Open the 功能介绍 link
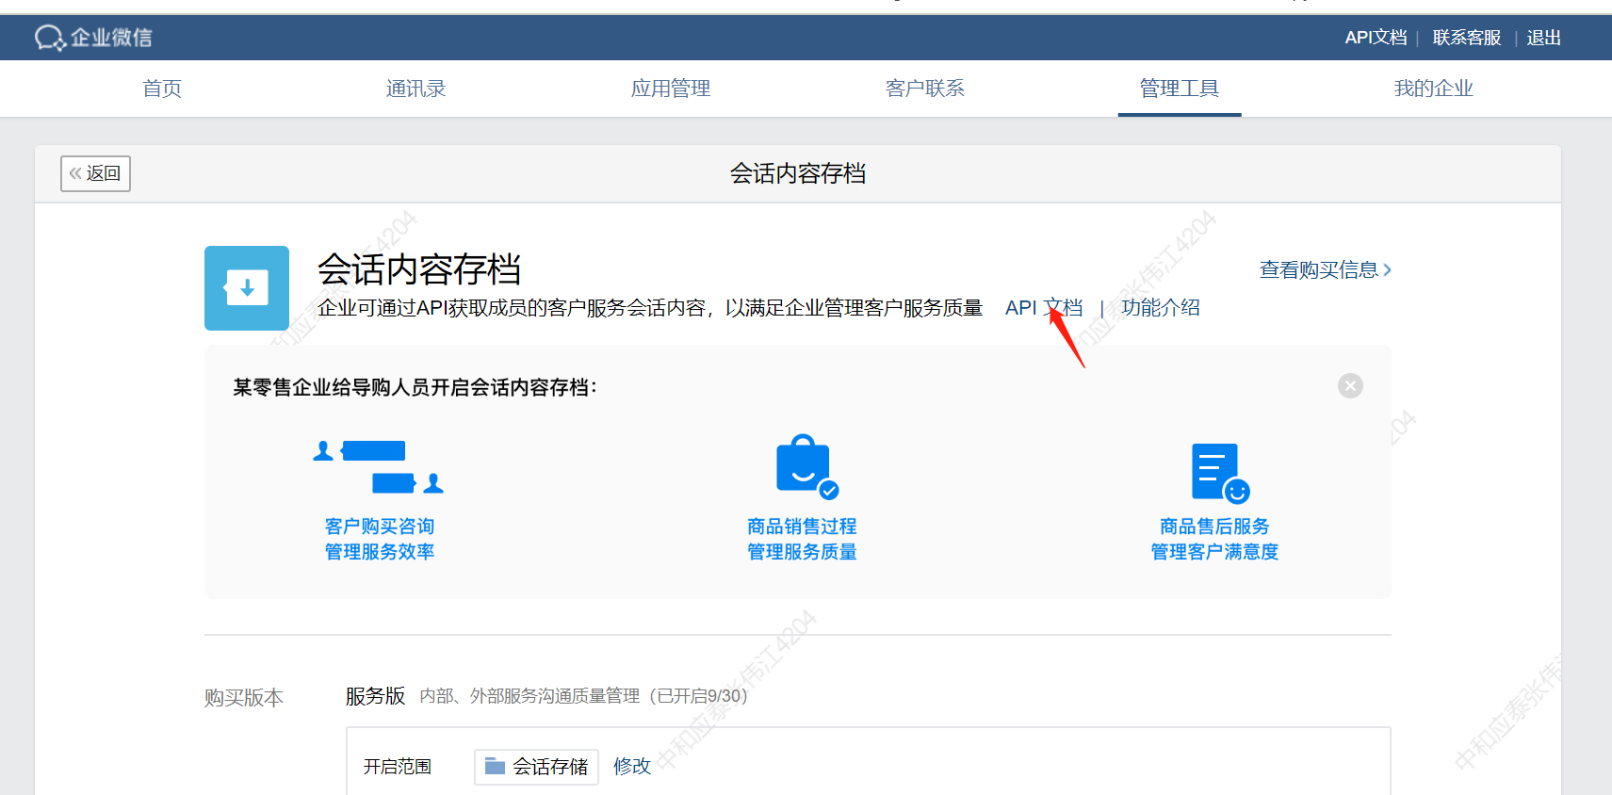Image resolution: width=1612 pixels, height=795 pixels. [1161, 308]
